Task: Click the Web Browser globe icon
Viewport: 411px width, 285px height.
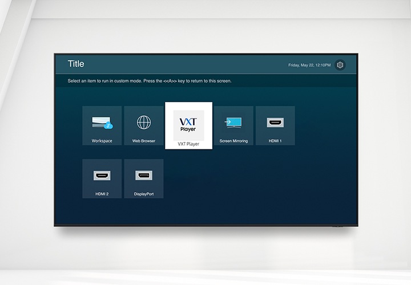Action: [144, 123]
